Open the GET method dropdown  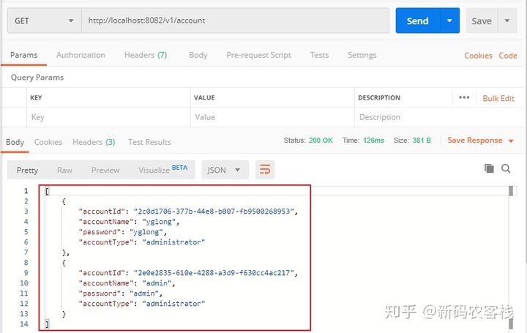(x=45, y=20)
